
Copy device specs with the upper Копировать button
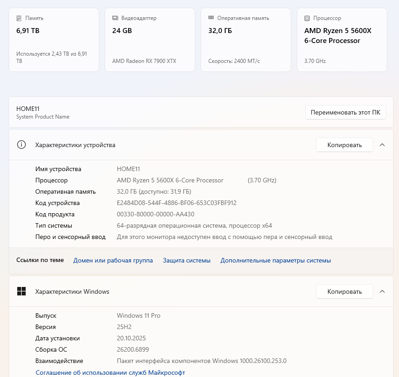tap(344, 145)
